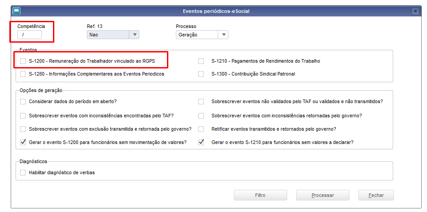Image resolution: width=427 pixels, height=212 pixels.
Task: Enable Retificar eventos transmitidos e retornados
Action: 201,129
